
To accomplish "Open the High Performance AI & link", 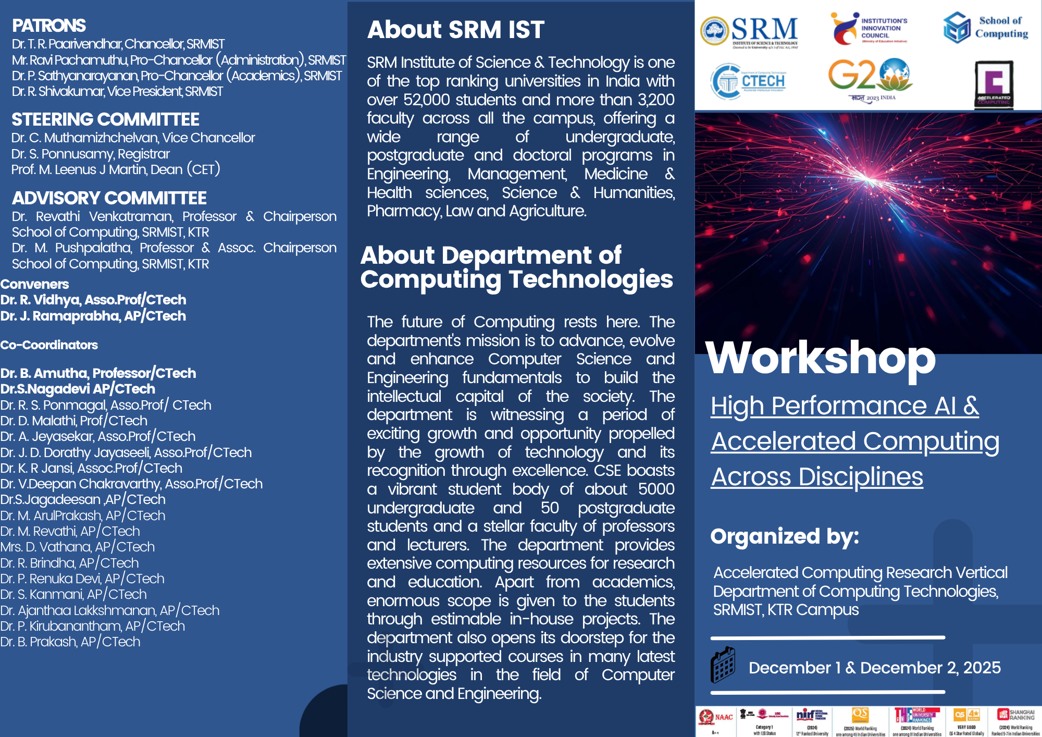I will tap(845, 406).
